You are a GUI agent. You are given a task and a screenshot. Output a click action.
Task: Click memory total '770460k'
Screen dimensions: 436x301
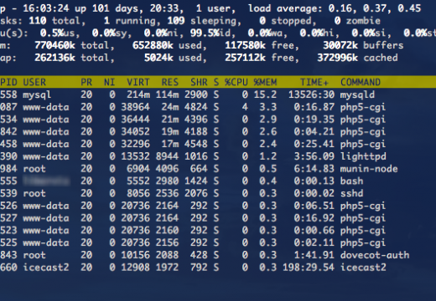54,45
